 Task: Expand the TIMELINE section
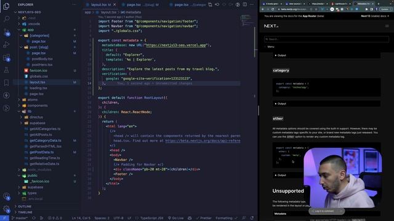coord(25,212)
